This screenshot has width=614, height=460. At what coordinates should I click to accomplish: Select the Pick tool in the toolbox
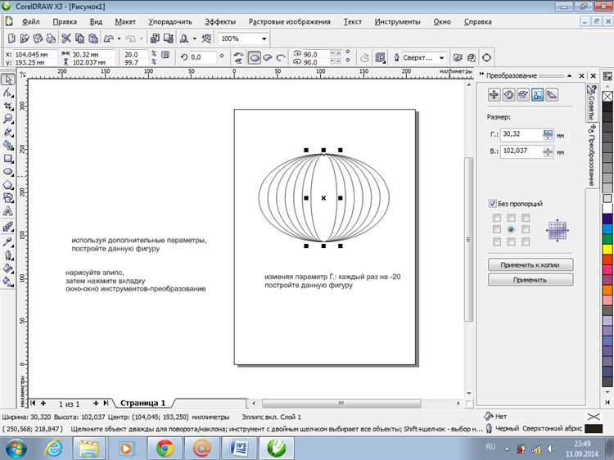pyautogui.click(x=8, y=79)
